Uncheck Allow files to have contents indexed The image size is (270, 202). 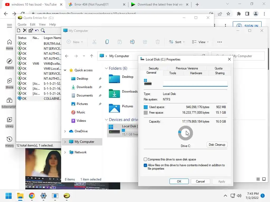click(145, 165)
